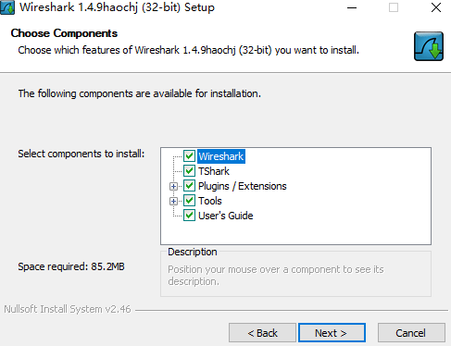
Task: Select the TShark tree item label
Action: [214, 171]
